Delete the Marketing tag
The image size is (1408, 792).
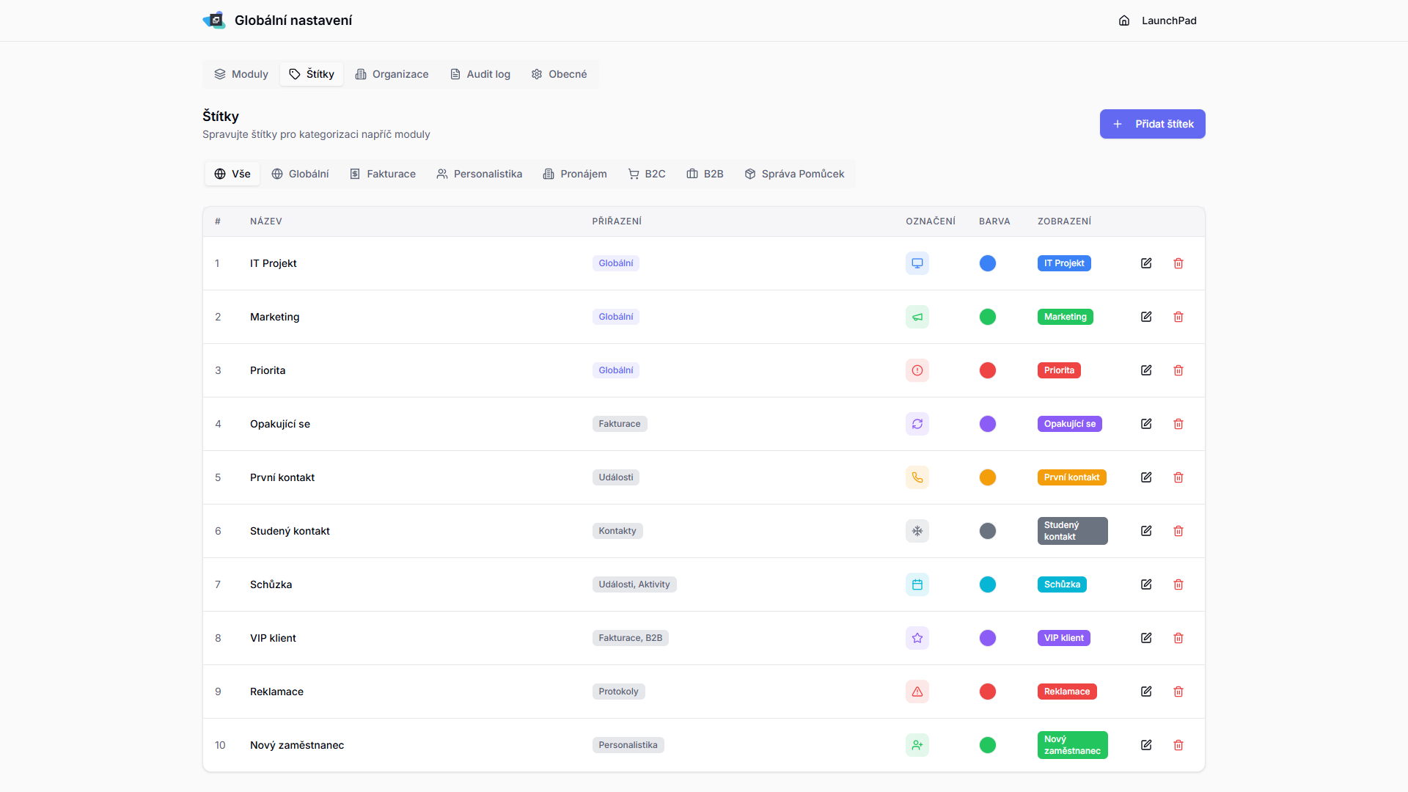1178,317
